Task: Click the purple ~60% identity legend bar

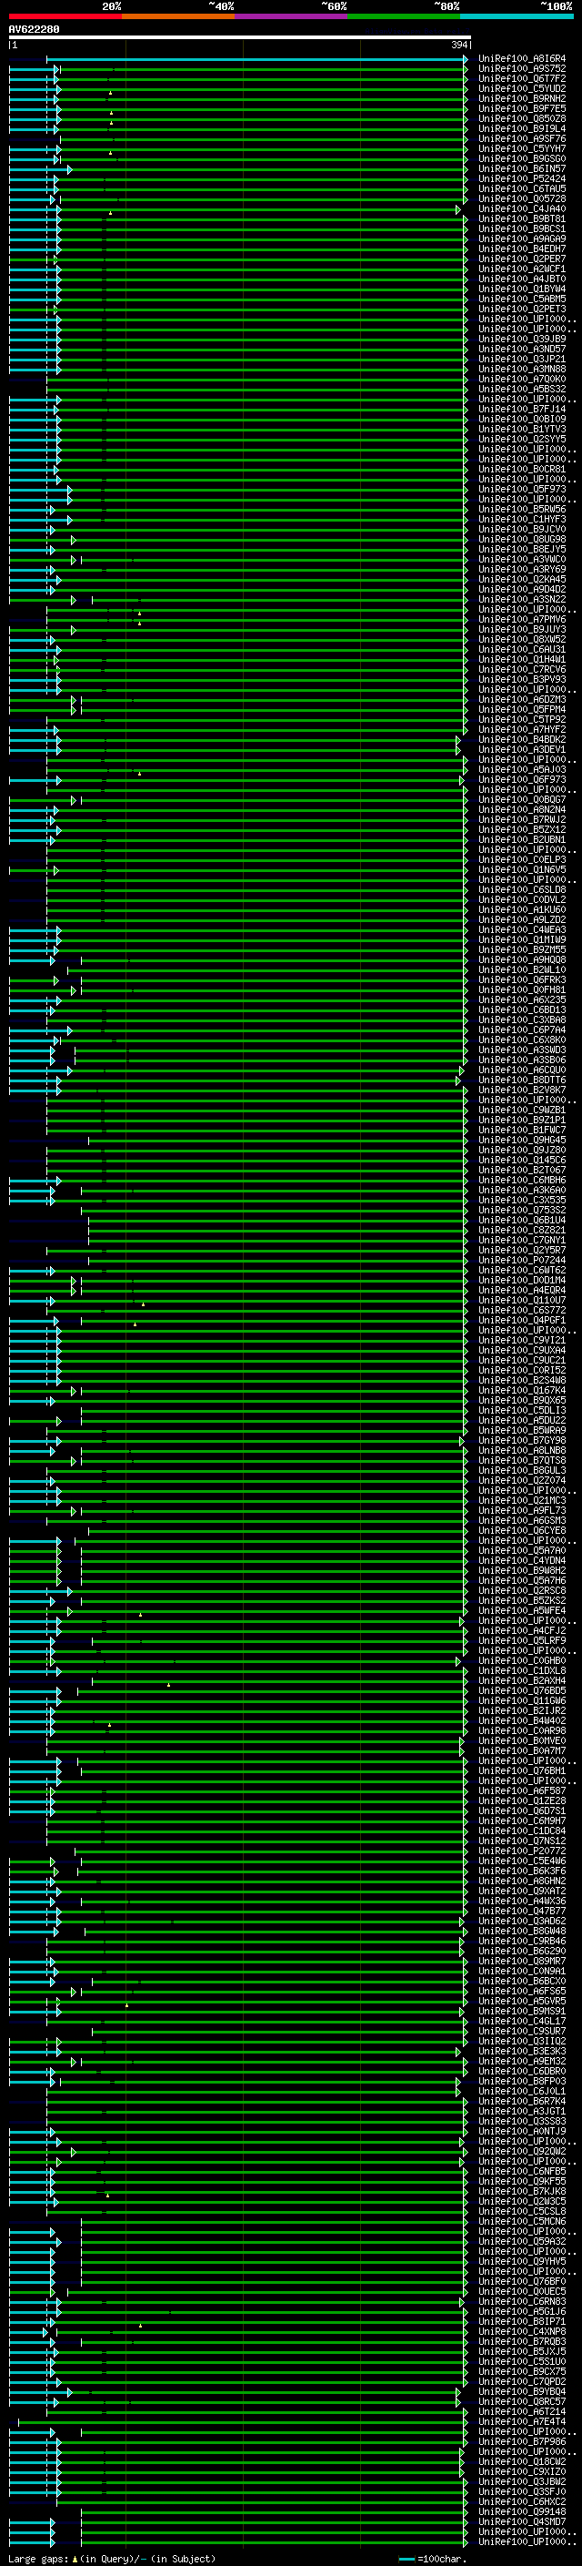Action: 292,16
